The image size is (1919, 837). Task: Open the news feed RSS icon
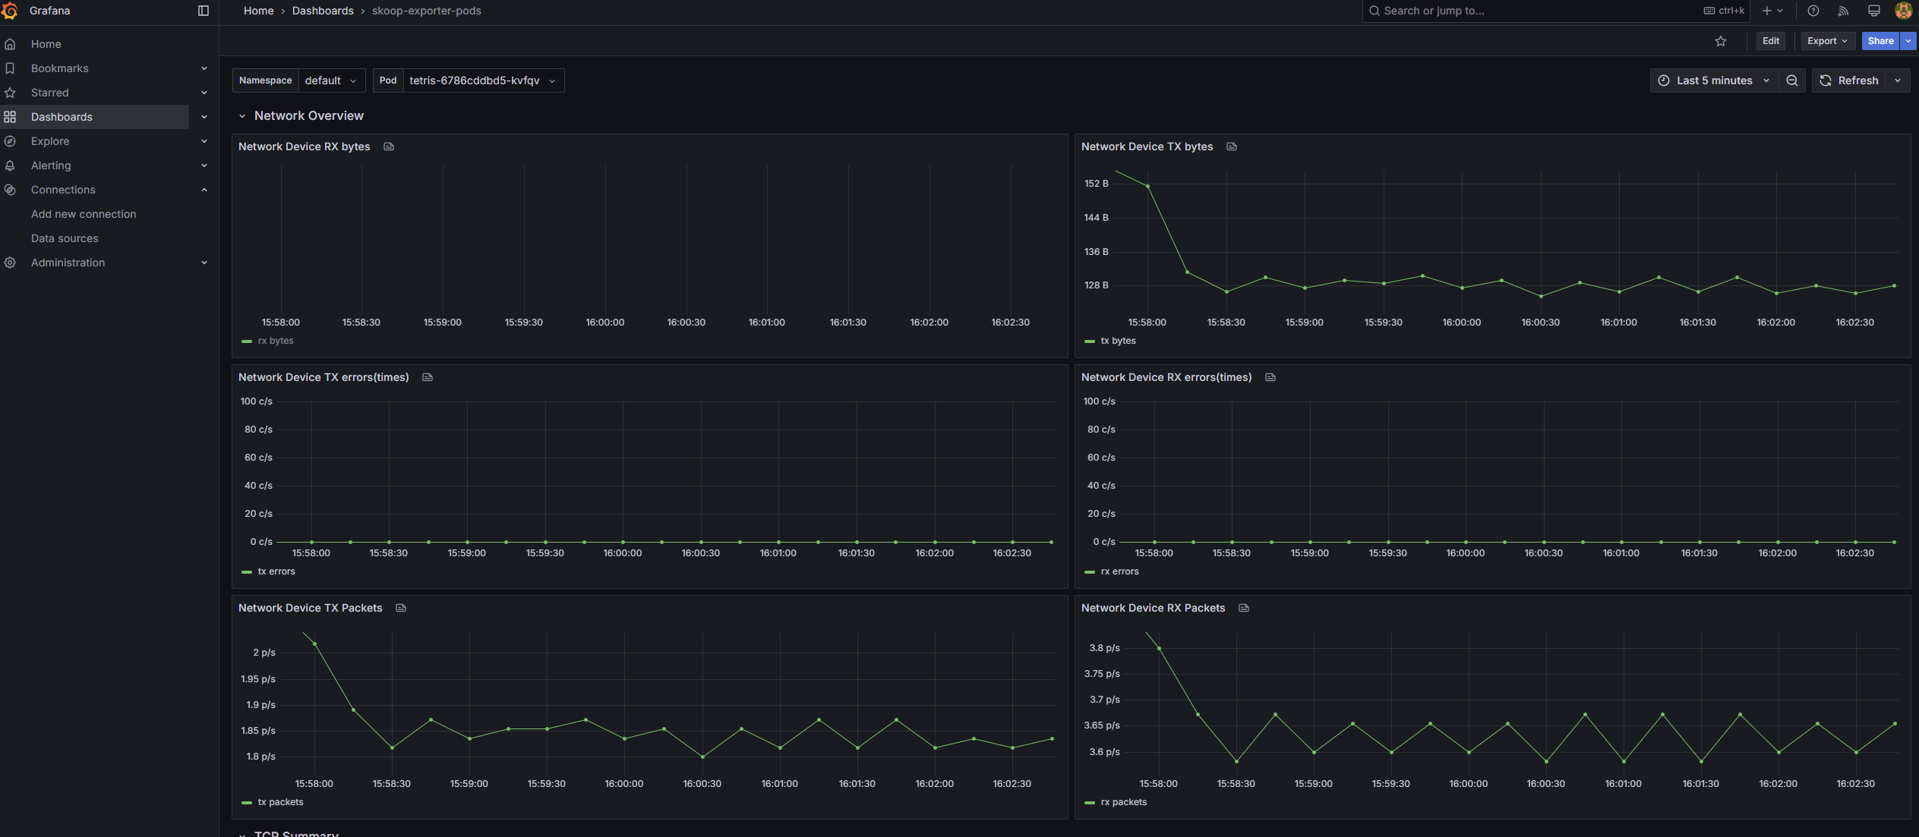click(x=1843, y=11)
